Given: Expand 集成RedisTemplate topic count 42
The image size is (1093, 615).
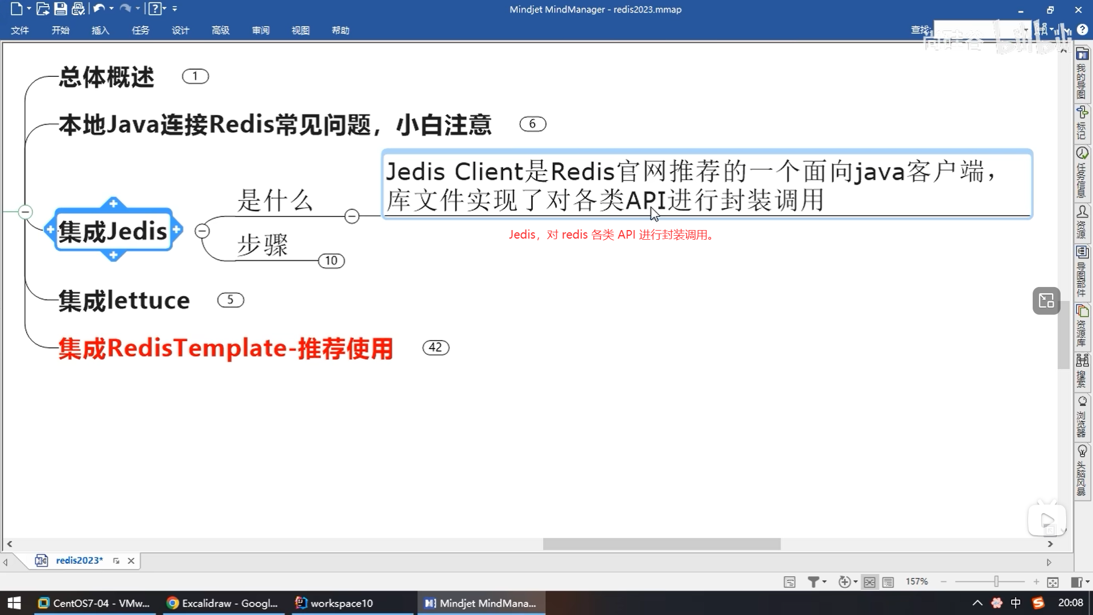Looking at the screenshot, I should pos(435,347).
